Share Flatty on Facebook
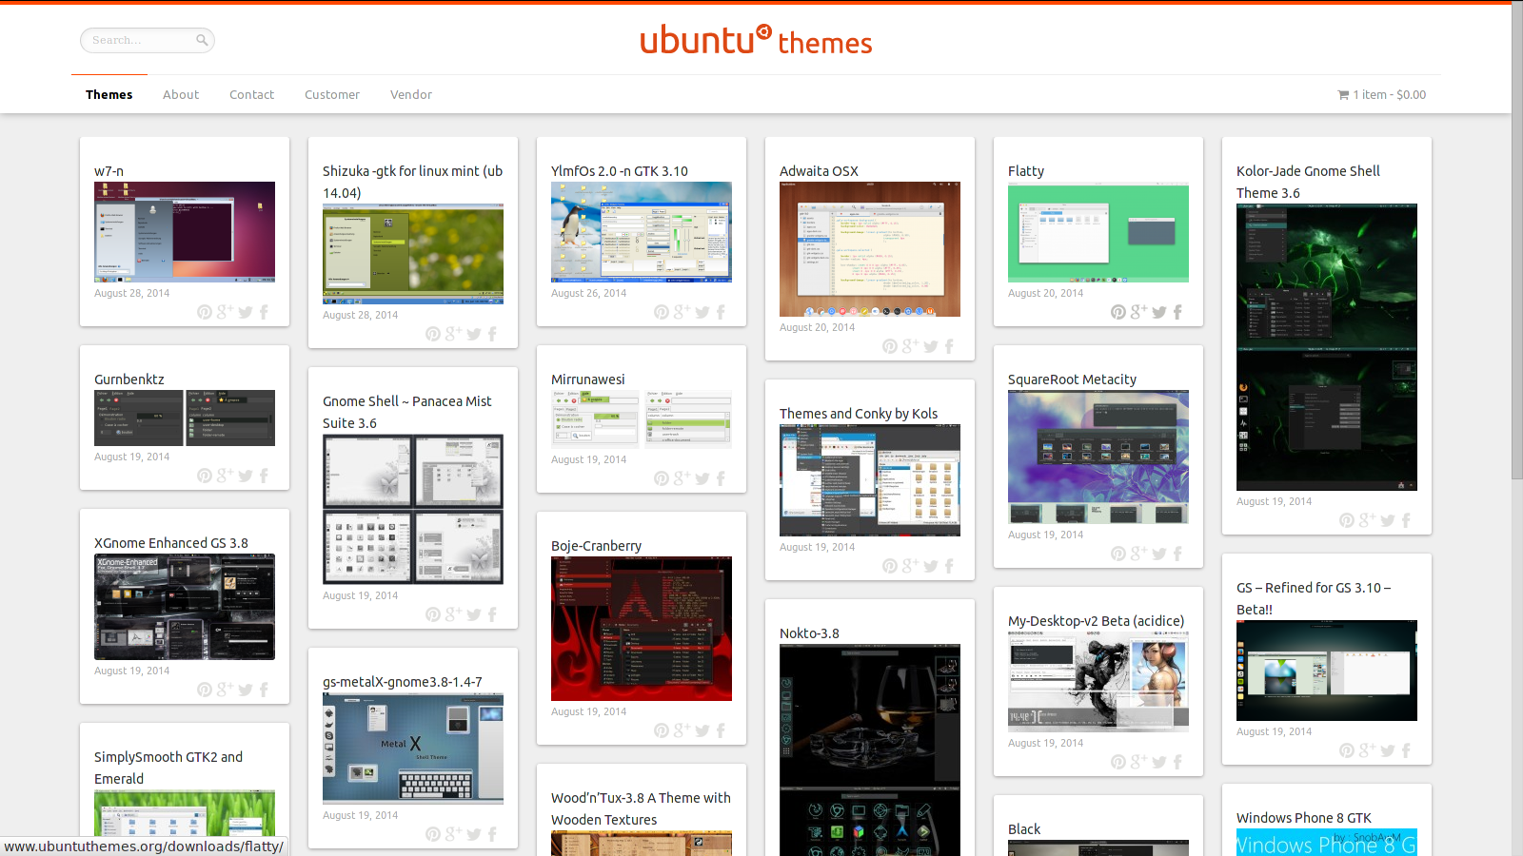The height and width of the screenshot is (856, 1523). pos(1177,312)
